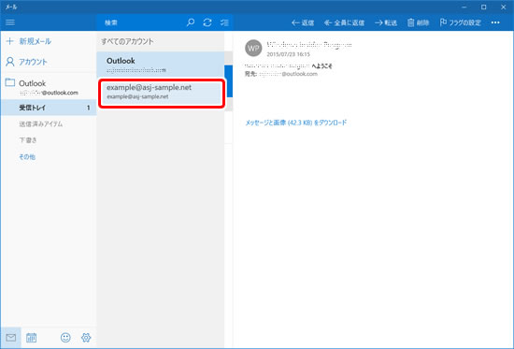Open the inbox folder (受信トレイ)
Viewport: 514px width, 349px height.
tap(49, 108)
